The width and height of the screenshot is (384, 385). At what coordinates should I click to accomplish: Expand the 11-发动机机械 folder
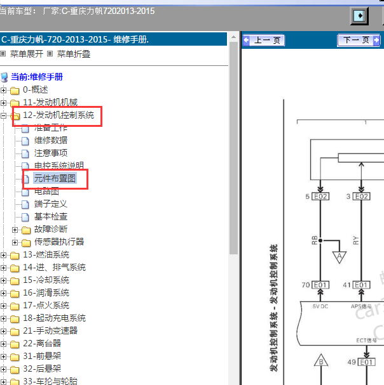(3, 103)
